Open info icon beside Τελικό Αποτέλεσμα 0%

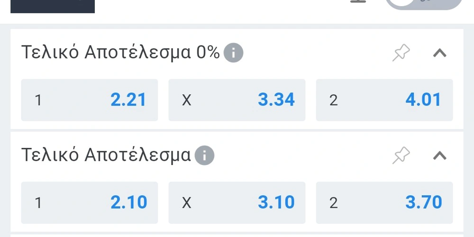pyautogui.click(x=233, y=53)
